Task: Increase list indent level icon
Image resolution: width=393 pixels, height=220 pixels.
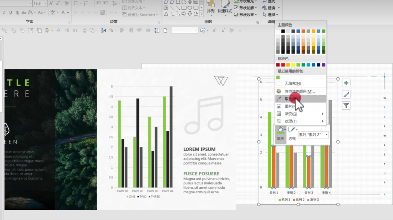Action: (x=105, y=3)
